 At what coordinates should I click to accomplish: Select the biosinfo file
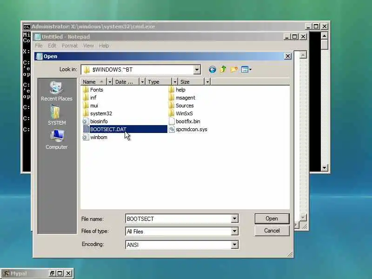[x=95, y=121]
